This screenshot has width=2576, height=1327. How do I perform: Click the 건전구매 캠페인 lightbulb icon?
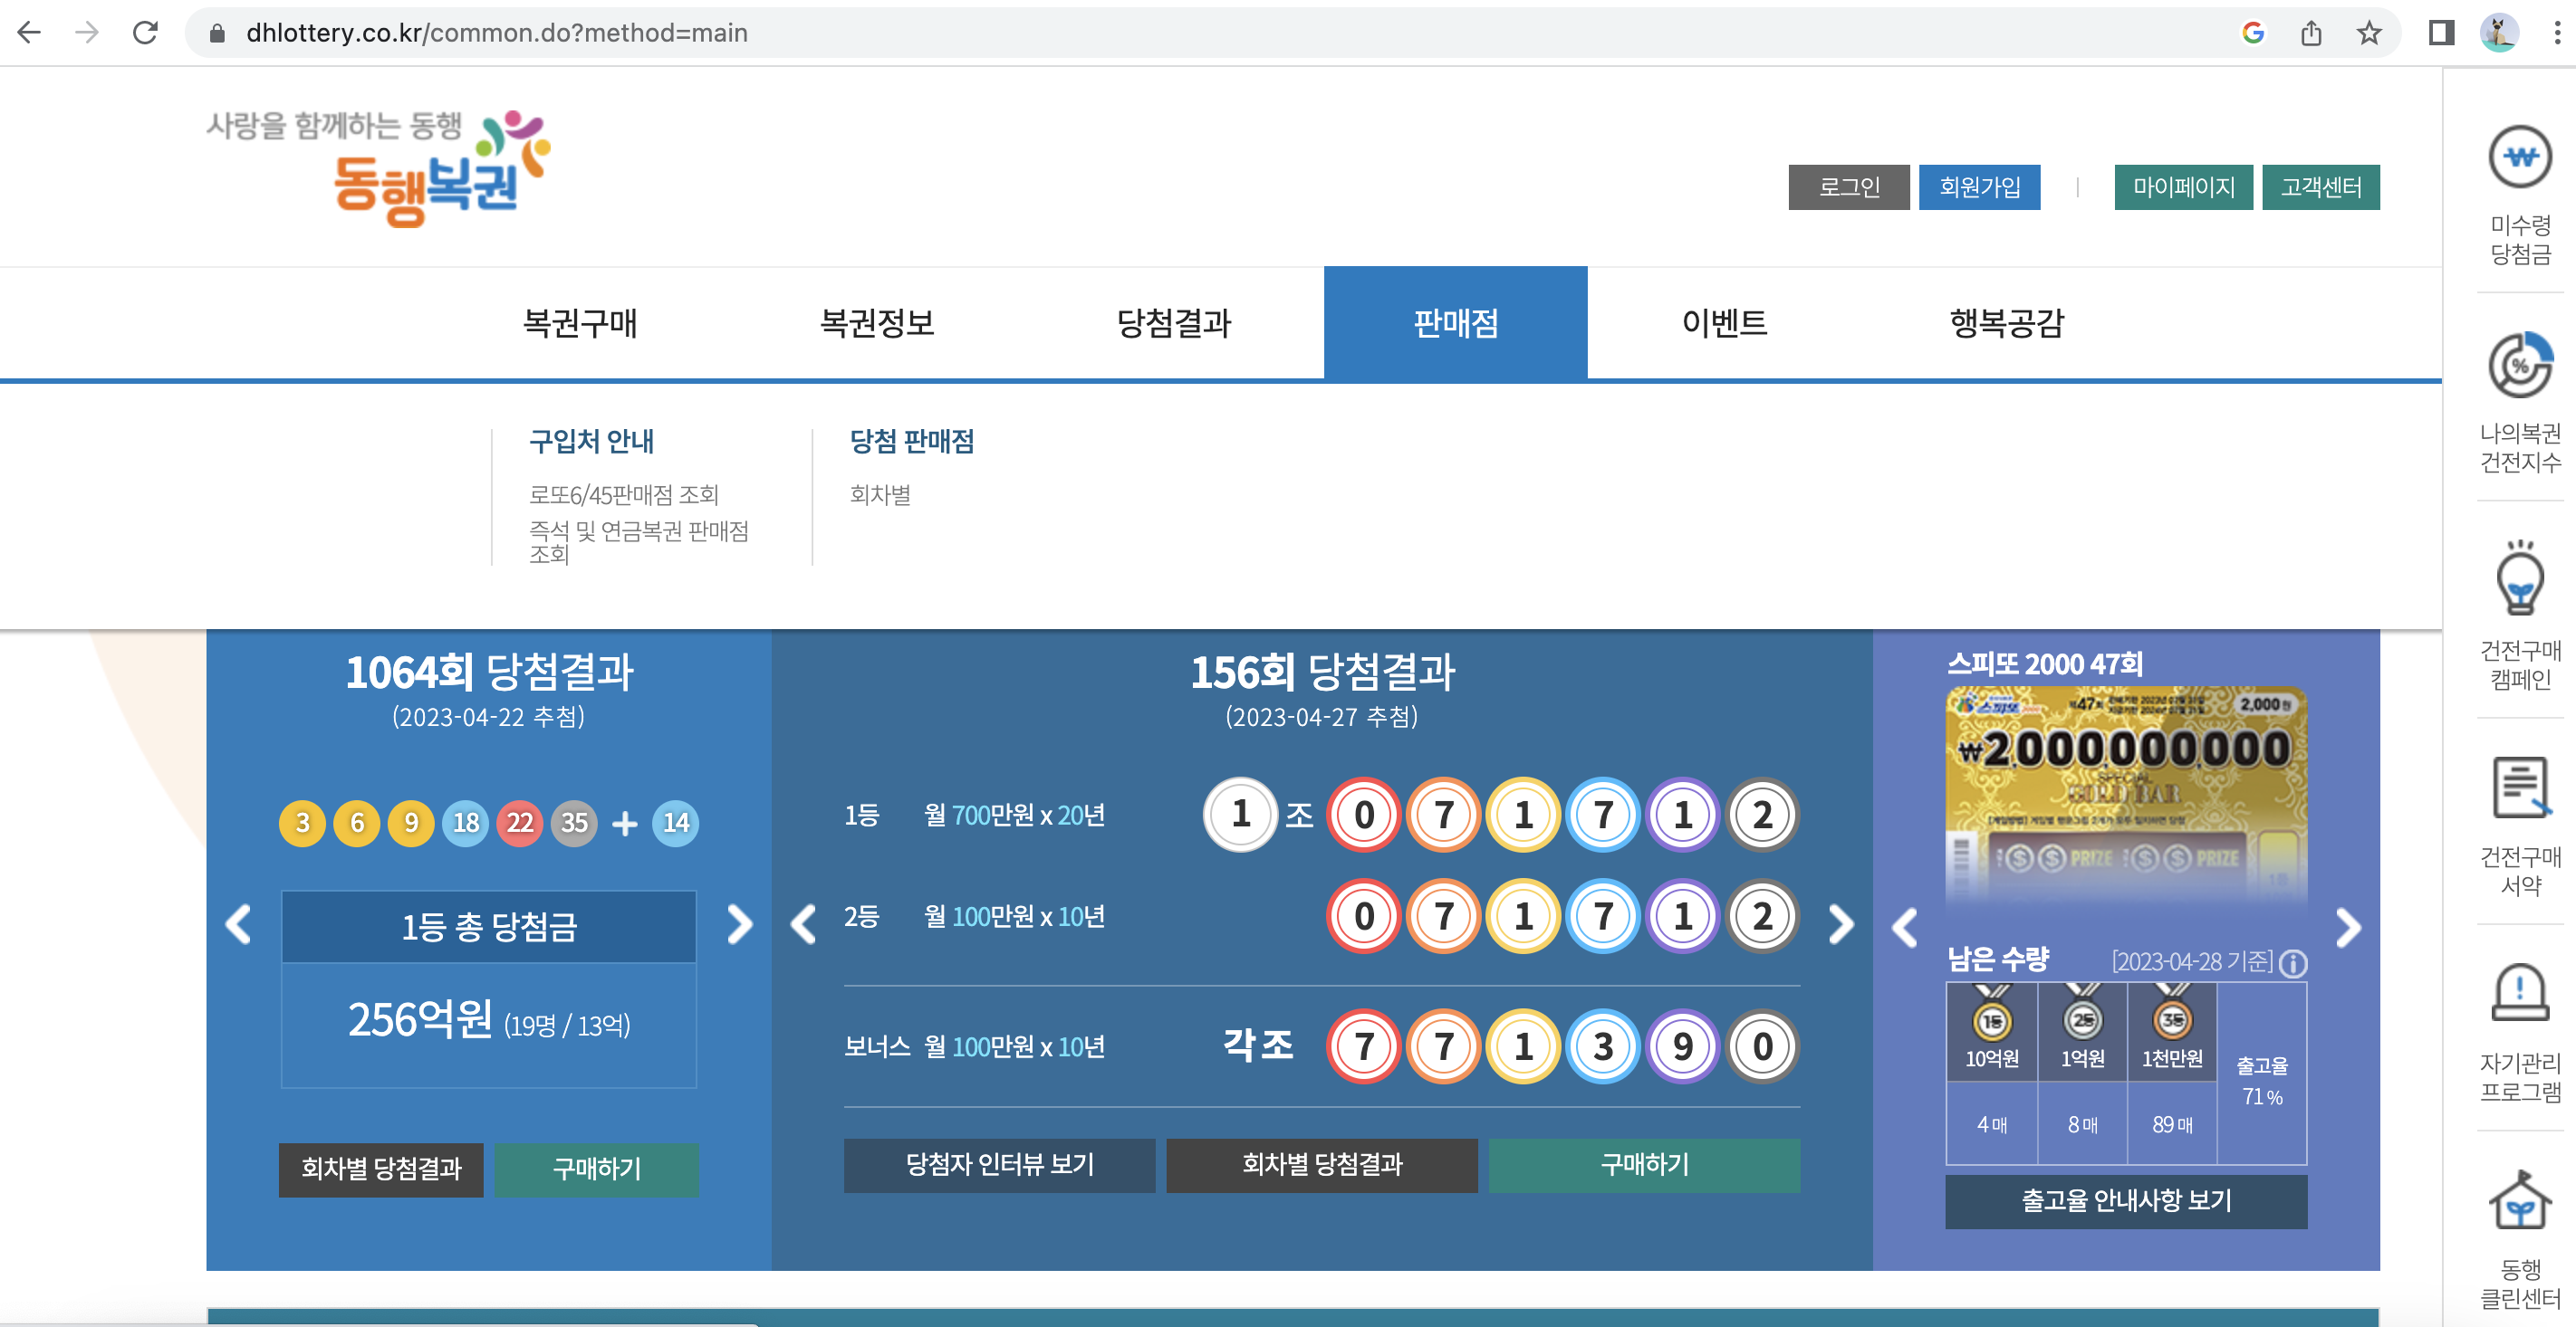click(2519, 579)
